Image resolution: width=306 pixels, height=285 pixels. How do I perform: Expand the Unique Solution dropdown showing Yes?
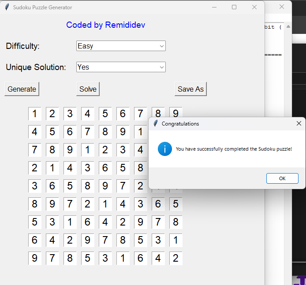pos(121,67)
